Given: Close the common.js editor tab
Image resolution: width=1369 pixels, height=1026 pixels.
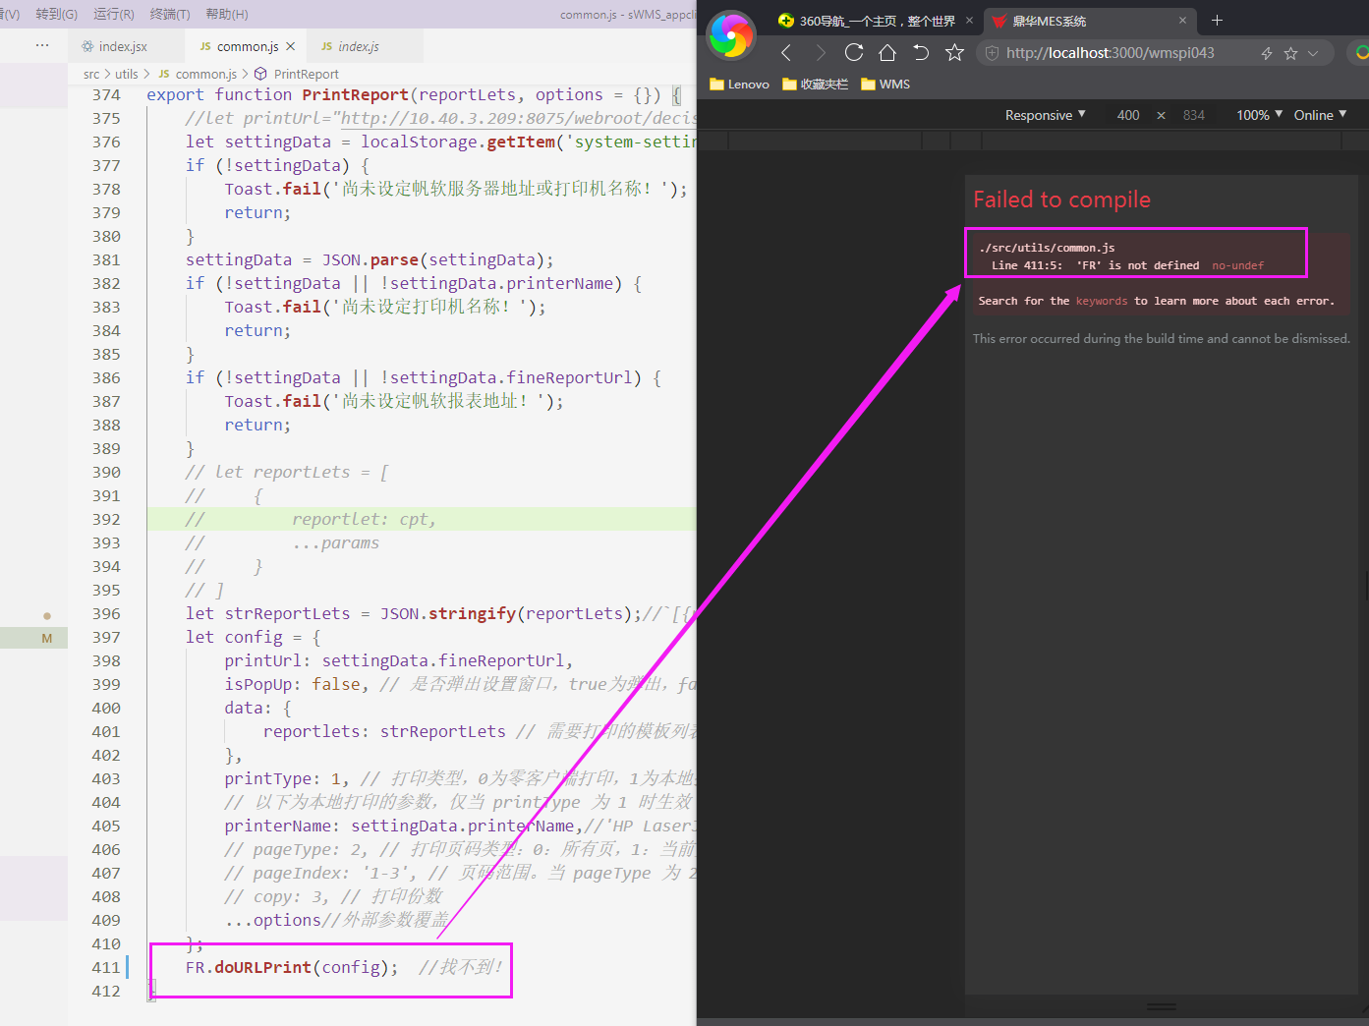Looking at the screenshot, I should (x=291, y=46).
